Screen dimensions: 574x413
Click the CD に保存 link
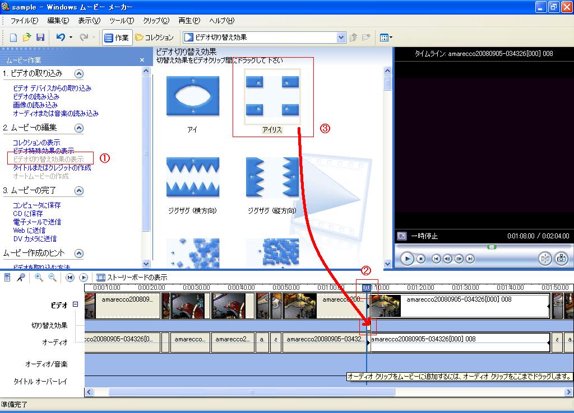pyautogui.click(x=28, y=213)
